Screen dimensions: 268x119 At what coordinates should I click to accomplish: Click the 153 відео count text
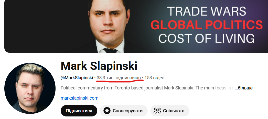tap(154, 78)
